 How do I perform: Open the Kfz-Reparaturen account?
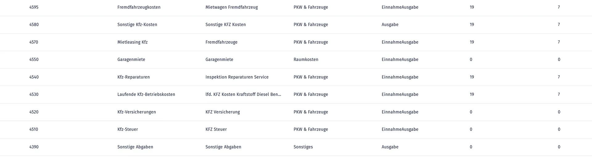tap(134, 77)
